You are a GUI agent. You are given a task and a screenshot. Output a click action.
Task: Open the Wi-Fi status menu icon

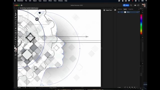click(146, 1)
